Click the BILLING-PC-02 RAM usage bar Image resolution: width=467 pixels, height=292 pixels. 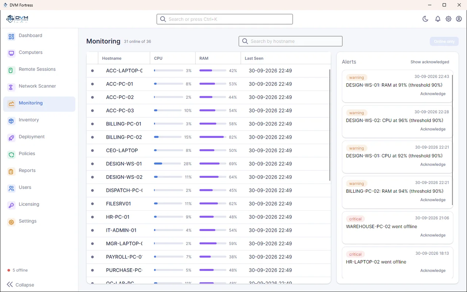[212, 137]
